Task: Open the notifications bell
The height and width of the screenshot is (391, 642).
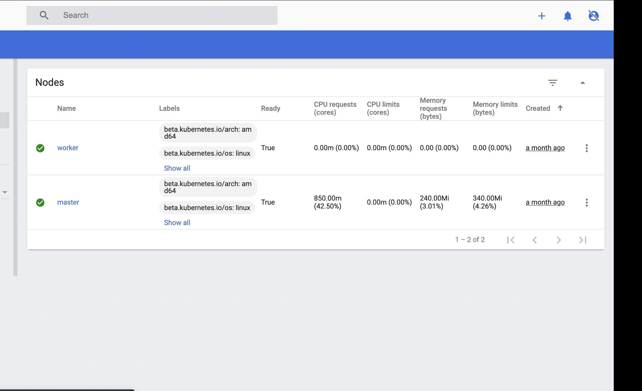Action: click(x=568, y=16)
